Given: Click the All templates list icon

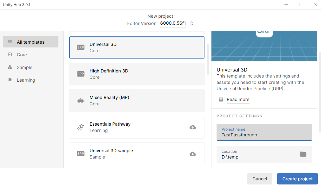Looking at the screenshot, I should pos(10,42).
